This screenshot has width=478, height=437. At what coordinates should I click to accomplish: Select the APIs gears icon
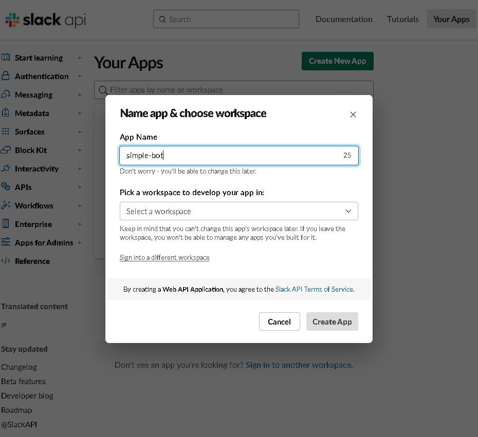(x=6, y=187)
